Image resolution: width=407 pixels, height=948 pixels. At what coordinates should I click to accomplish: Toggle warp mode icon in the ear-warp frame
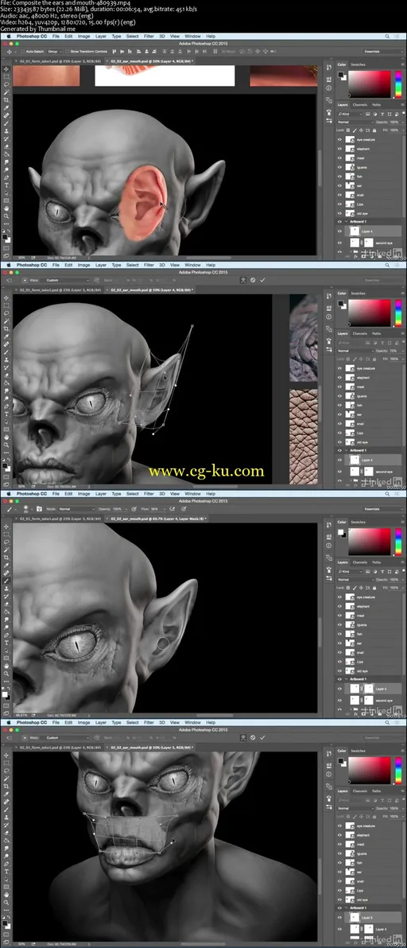[x=242, y=280]
